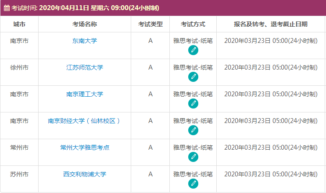
Task: Click the pencil icon in the 南京财经大学 row
Action: 193,130
